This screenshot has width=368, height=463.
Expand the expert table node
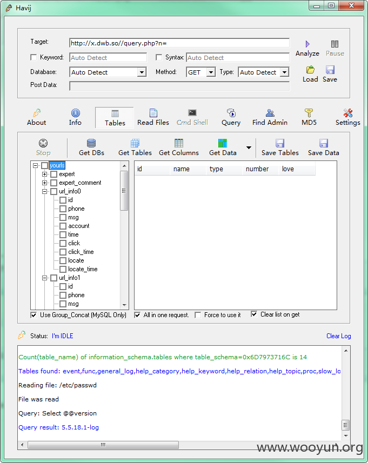45,174
